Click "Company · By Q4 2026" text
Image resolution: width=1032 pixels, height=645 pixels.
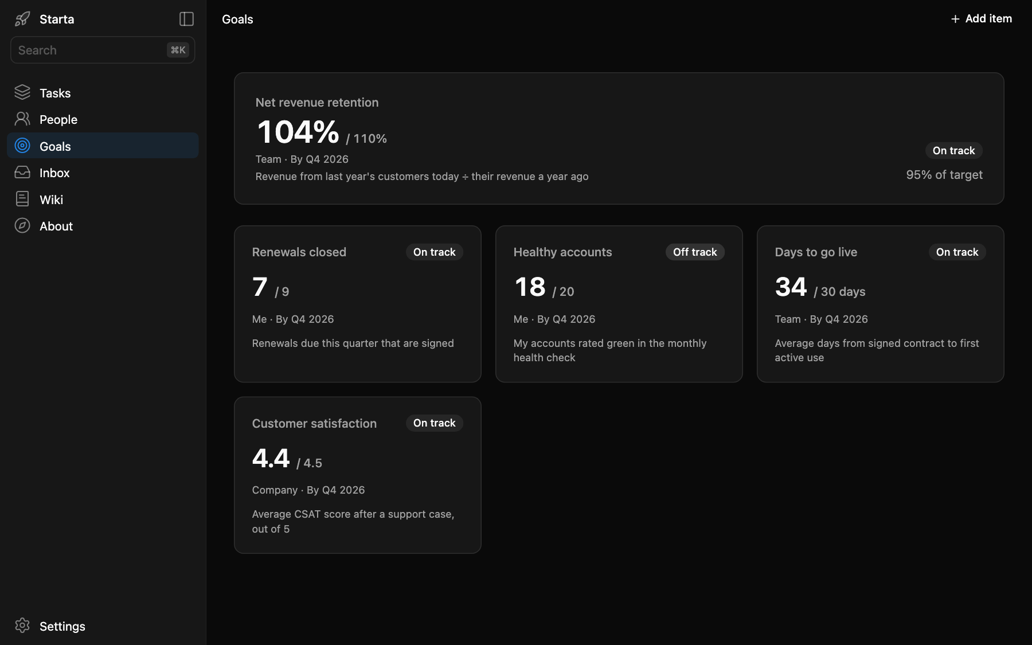tap(308, 490)
